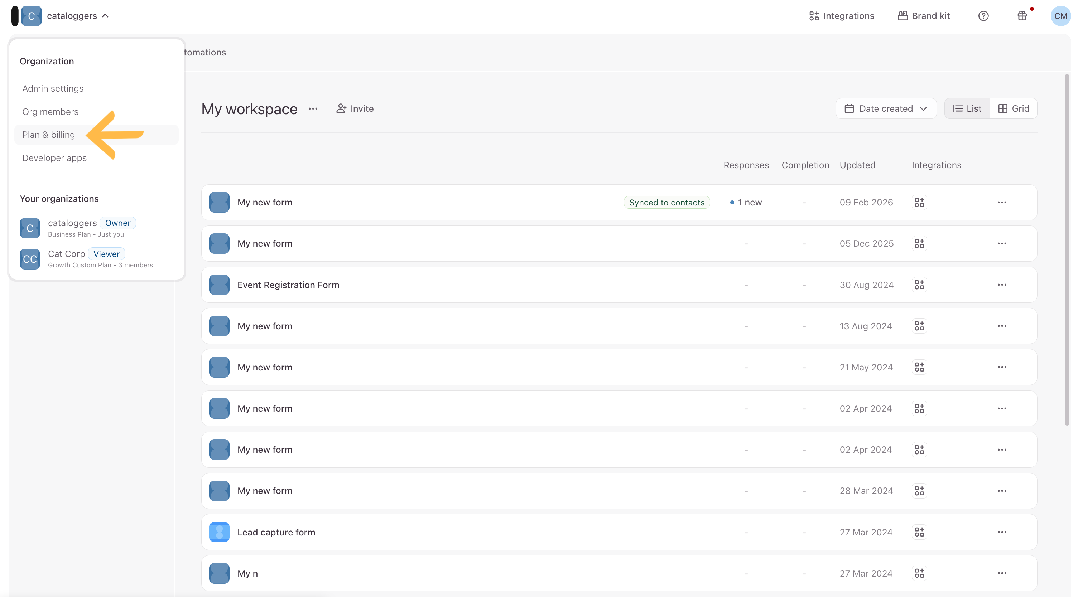Viewport: 1078px width, 597px height.
Task: Open the help question mark icon
Action: (983, 16)
